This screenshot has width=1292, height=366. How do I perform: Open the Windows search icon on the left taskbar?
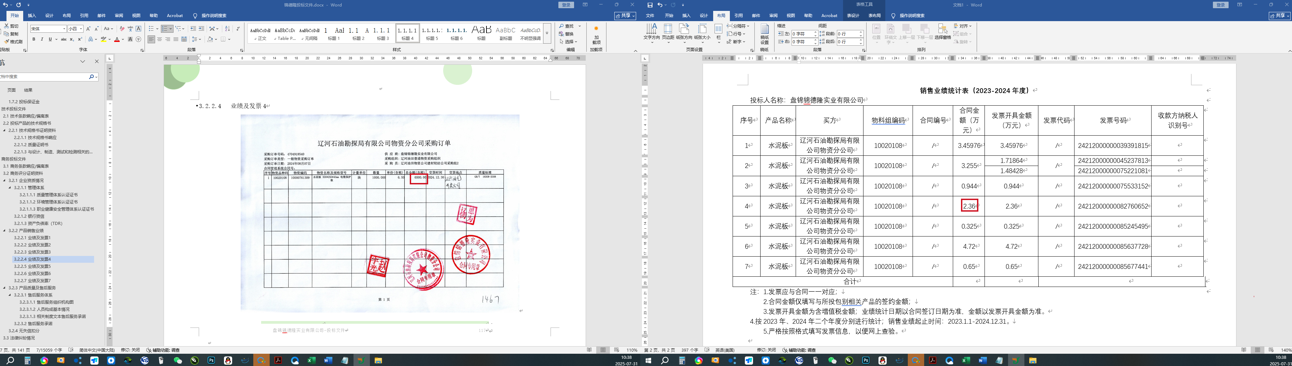(10, 361)
